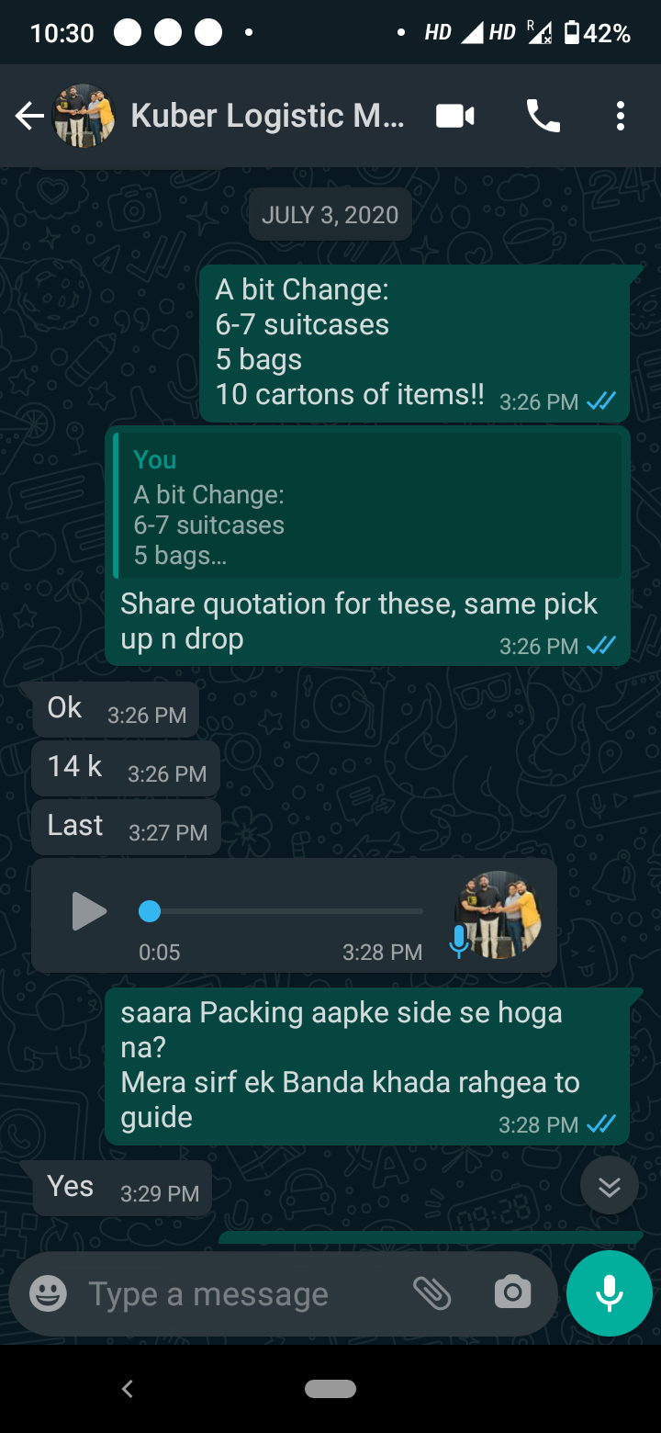Start a voice call from the header
The width and height of the screenshot is (661, 1433).
tap(543, 116)
